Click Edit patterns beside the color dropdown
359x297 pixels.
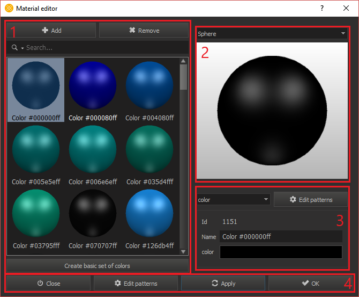tap(311, 199)
